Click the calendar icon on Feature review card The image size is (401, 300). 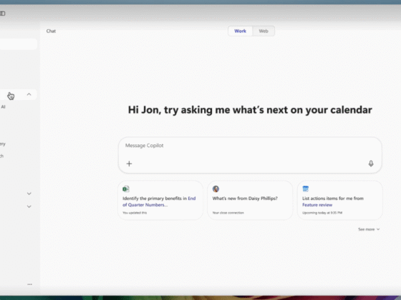(x=305, y=189)
